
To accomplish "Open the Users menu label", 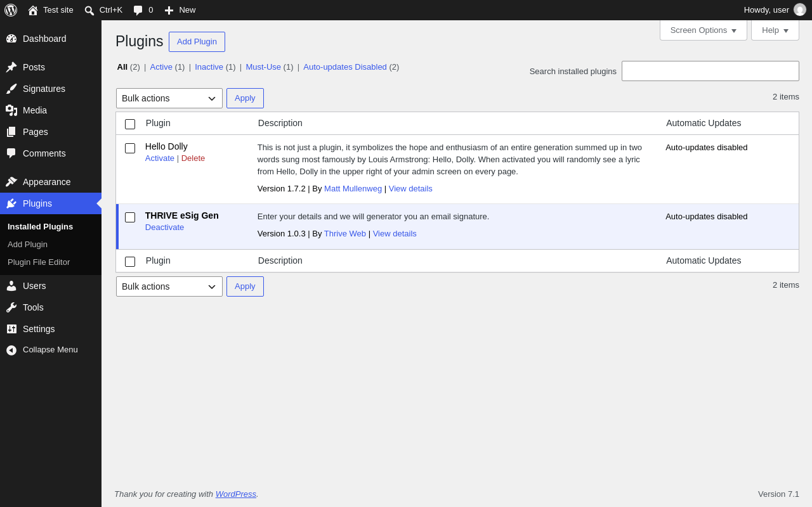I will click(x=34, y=286).
